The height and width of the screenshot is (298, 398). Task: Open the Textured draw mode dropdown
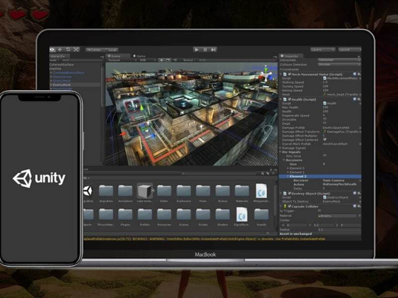coord(122,60)
